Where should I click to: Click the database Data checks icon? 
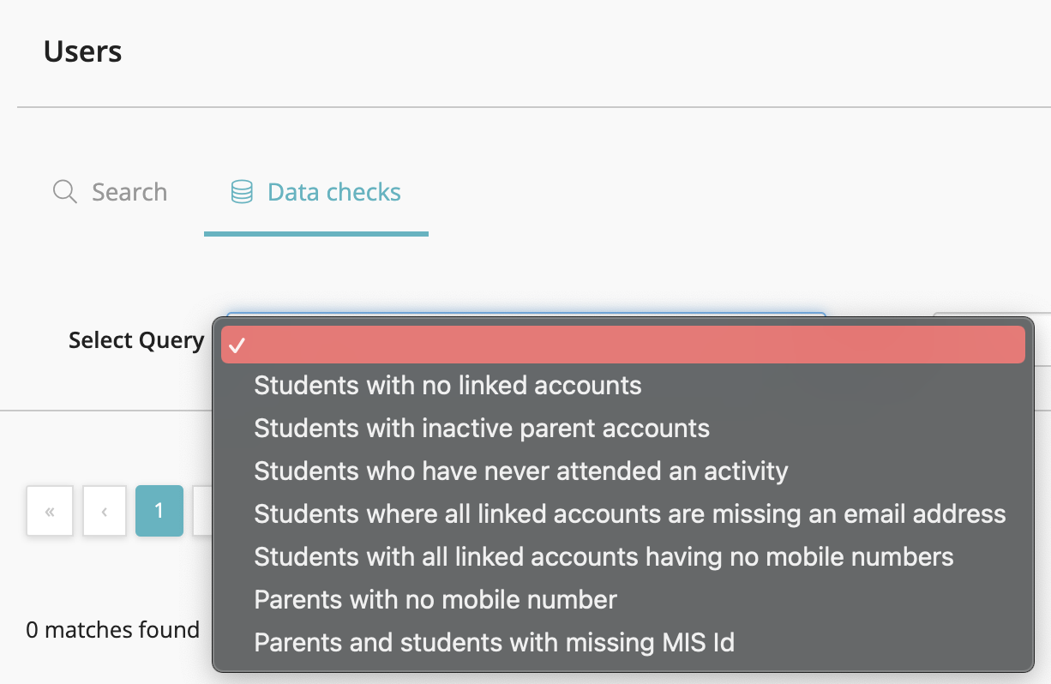[x=243, y=191]
